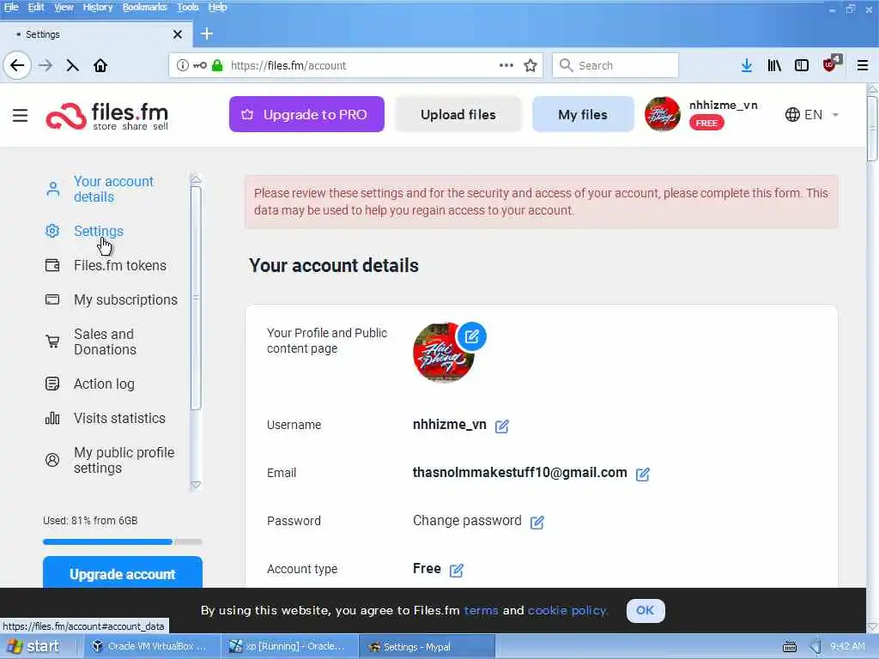Open a new browser tab
Screen dimensions: 879x659
tap(207, 33)
